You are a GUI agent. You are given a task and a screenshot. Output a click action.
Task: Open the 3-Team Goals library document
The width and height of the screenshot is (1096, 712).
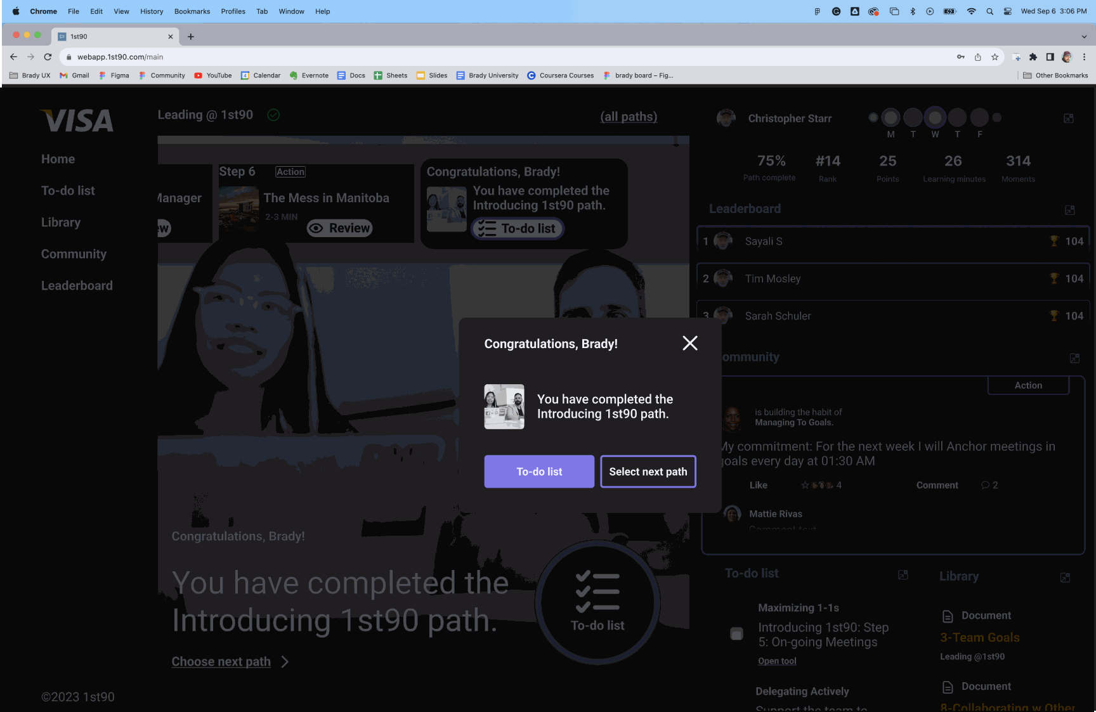979,638
